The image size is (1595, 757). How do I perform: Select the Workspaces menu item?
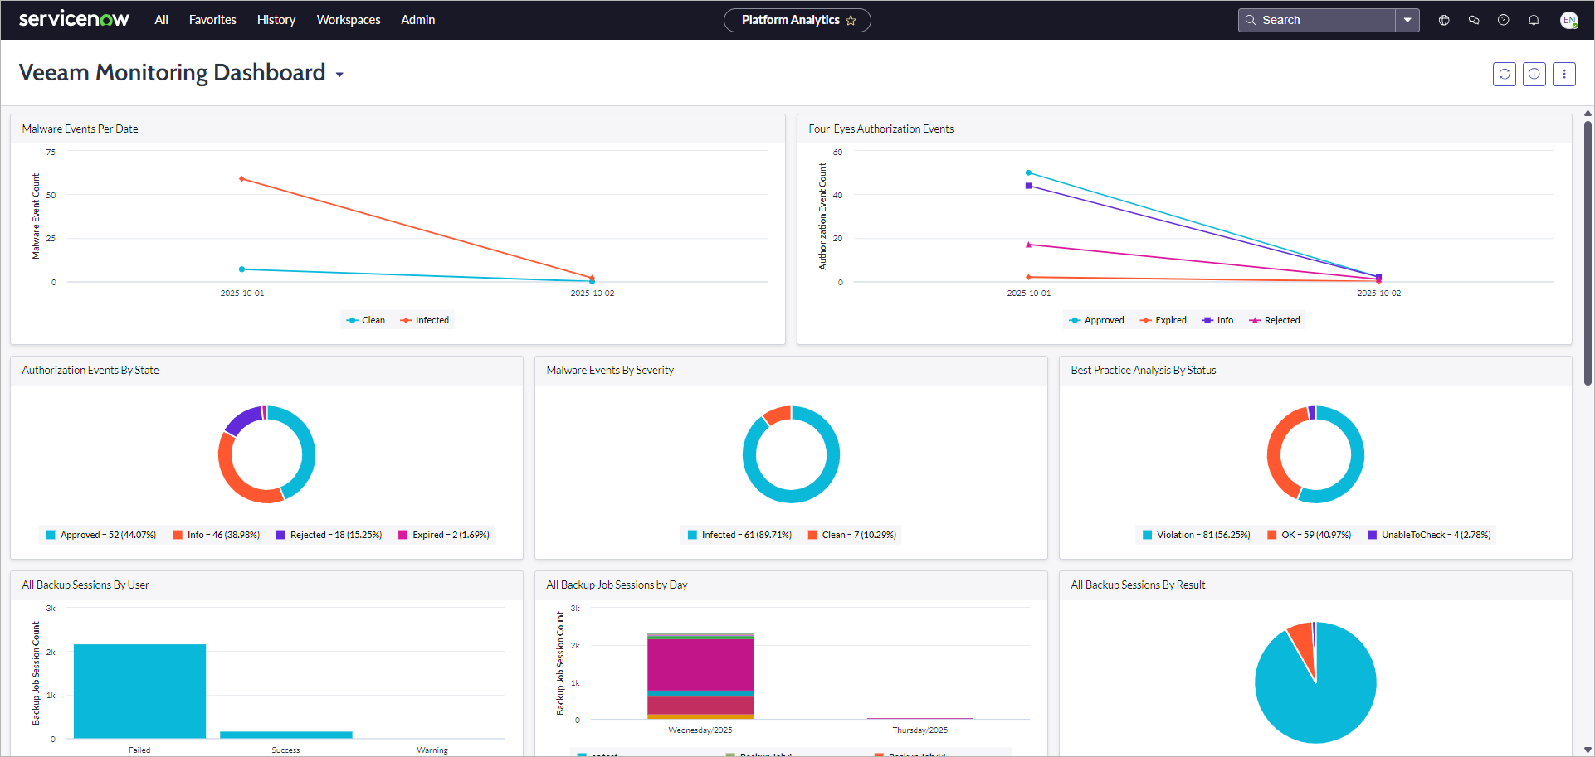(x=348, y=20)
